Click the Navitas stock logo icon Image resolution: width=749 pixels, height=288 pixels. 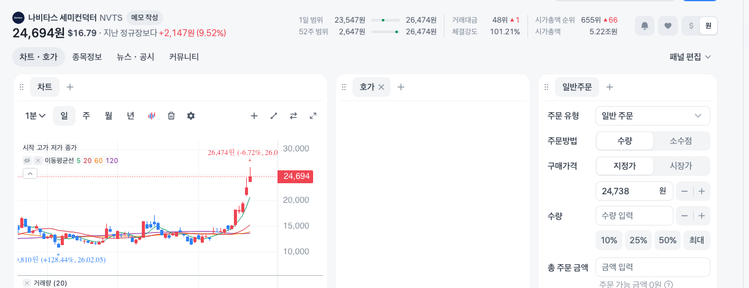pos(18,18)
